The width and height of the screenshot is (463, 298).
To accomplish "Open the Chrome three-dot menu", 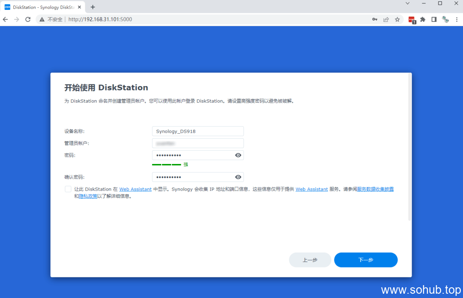I will tap(456, 19).
